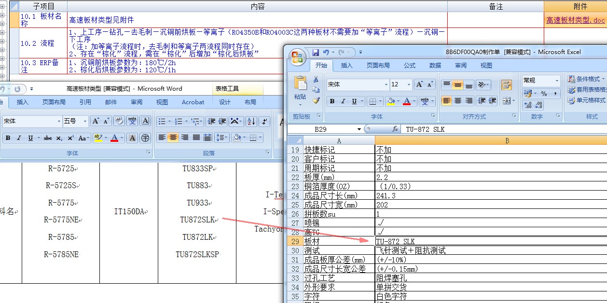Apply strikethrough in the Word ribbon
Screen dimensions: 607x303
click(48, 138)
